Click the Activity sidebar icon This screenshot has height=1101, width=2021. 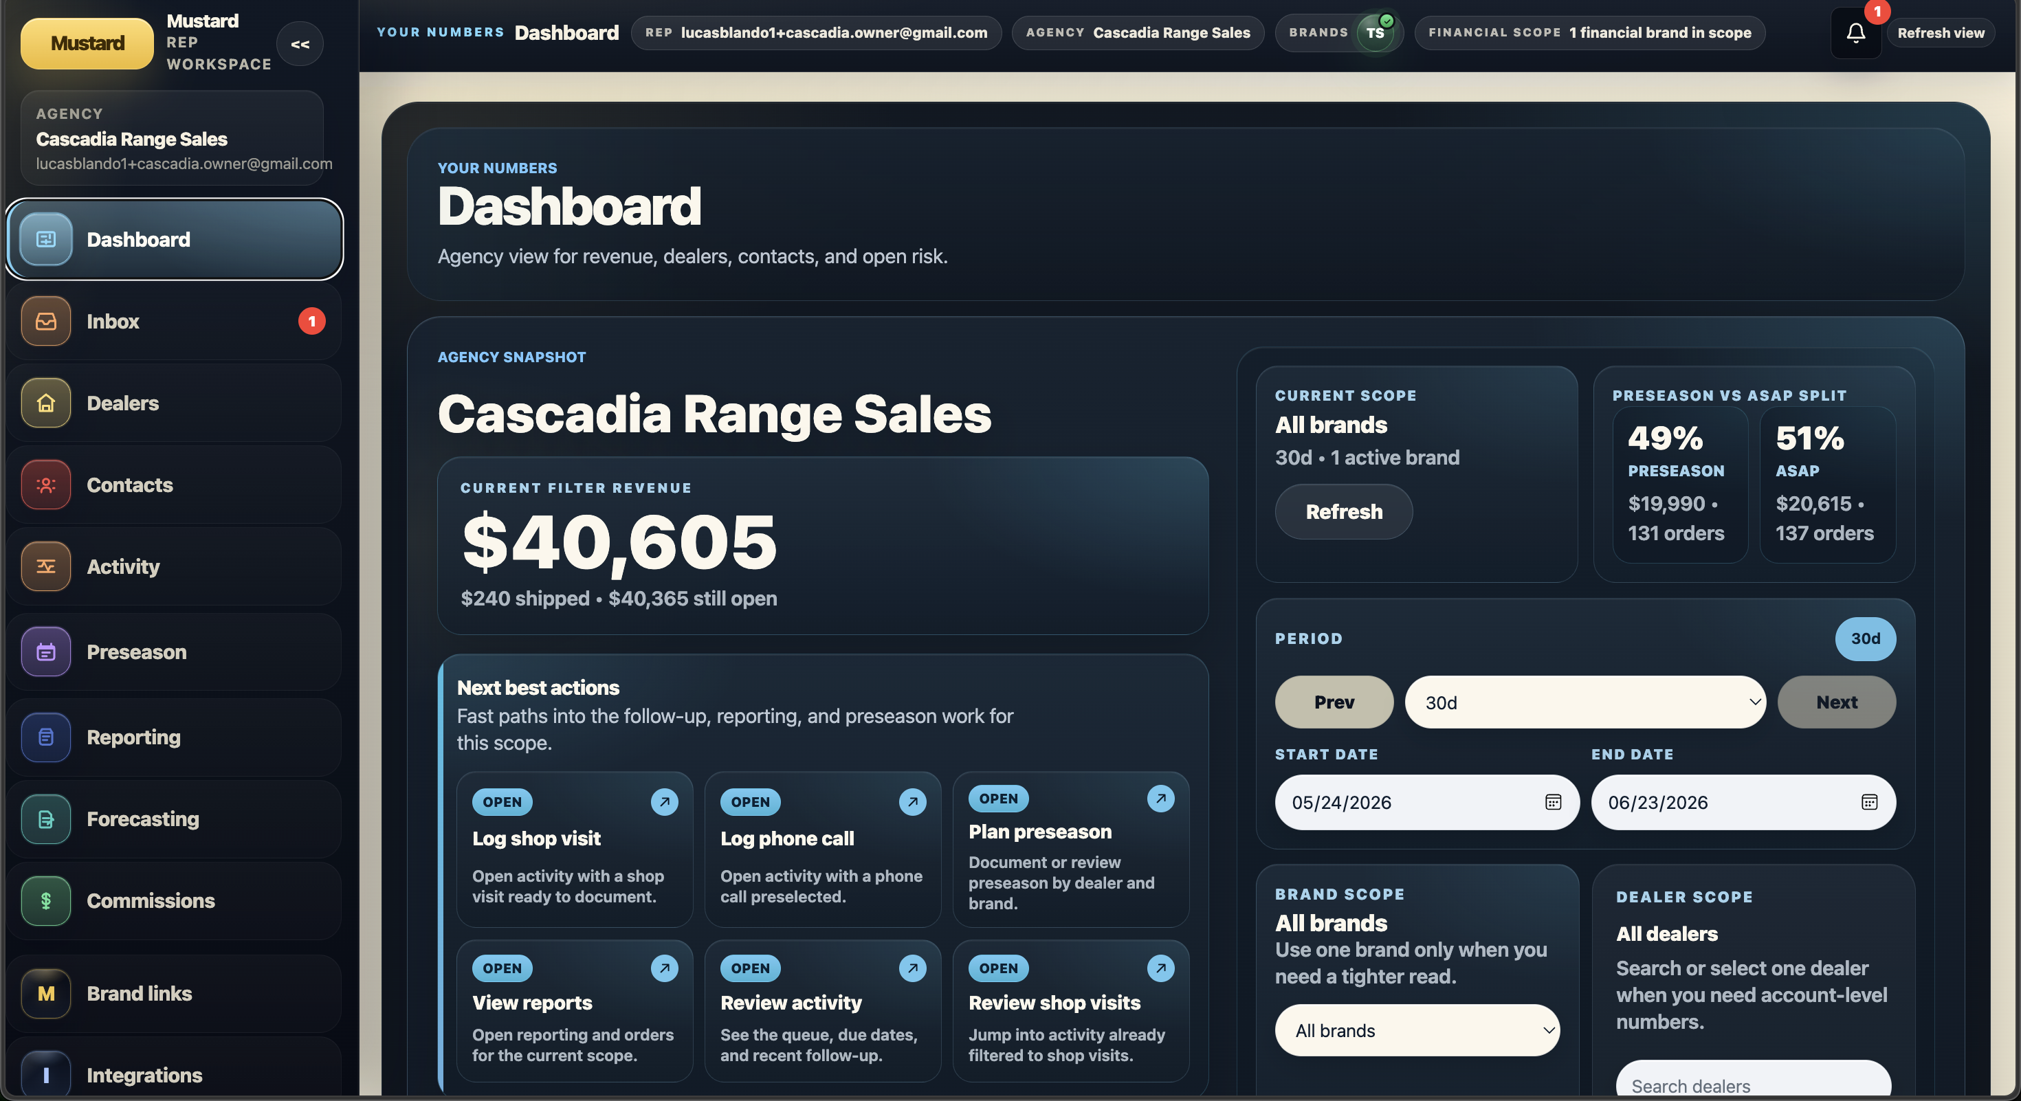click(45, 566)
